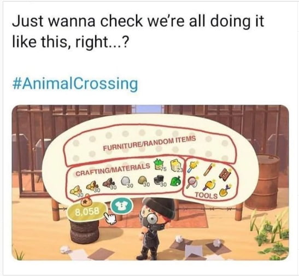299x276 pixels.
Task: Select the clay stack of 30
Action: coord(143,180)
